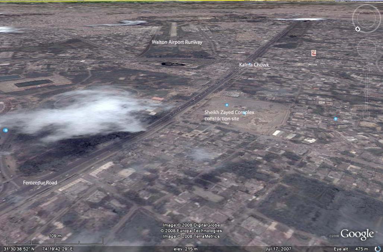Open the Sheikh Zayed Complex construction site placemark
383x252 pixels.
point(230,115)
